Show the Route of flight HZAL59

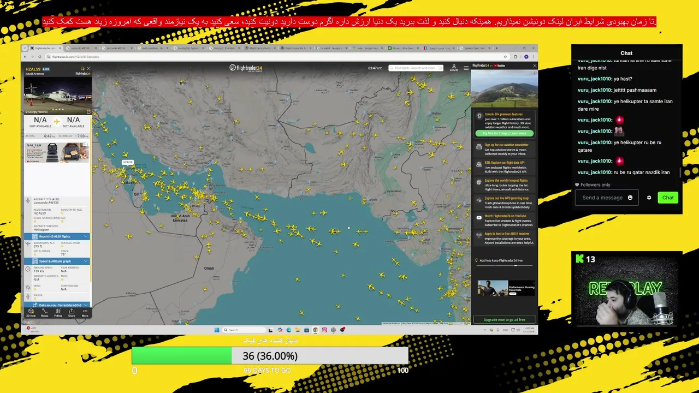[45, 312]
